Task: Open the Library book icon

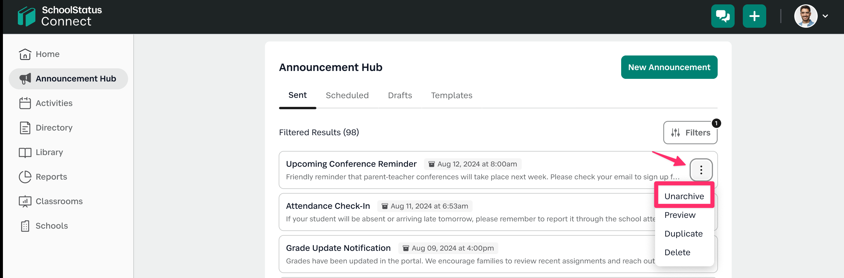Action: pyautogui.click(x=25, y=152)
